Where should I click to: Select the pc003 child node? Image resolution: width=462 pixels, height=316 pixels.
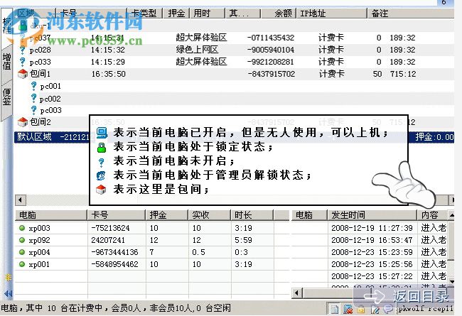click(x=50, y=111)
